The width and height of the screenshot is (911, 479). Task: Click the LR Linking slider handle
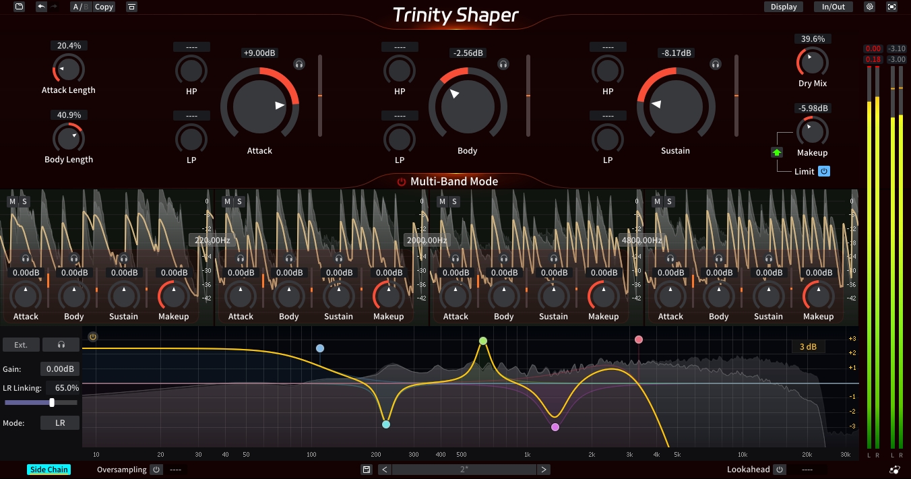[x=52, y=402]
